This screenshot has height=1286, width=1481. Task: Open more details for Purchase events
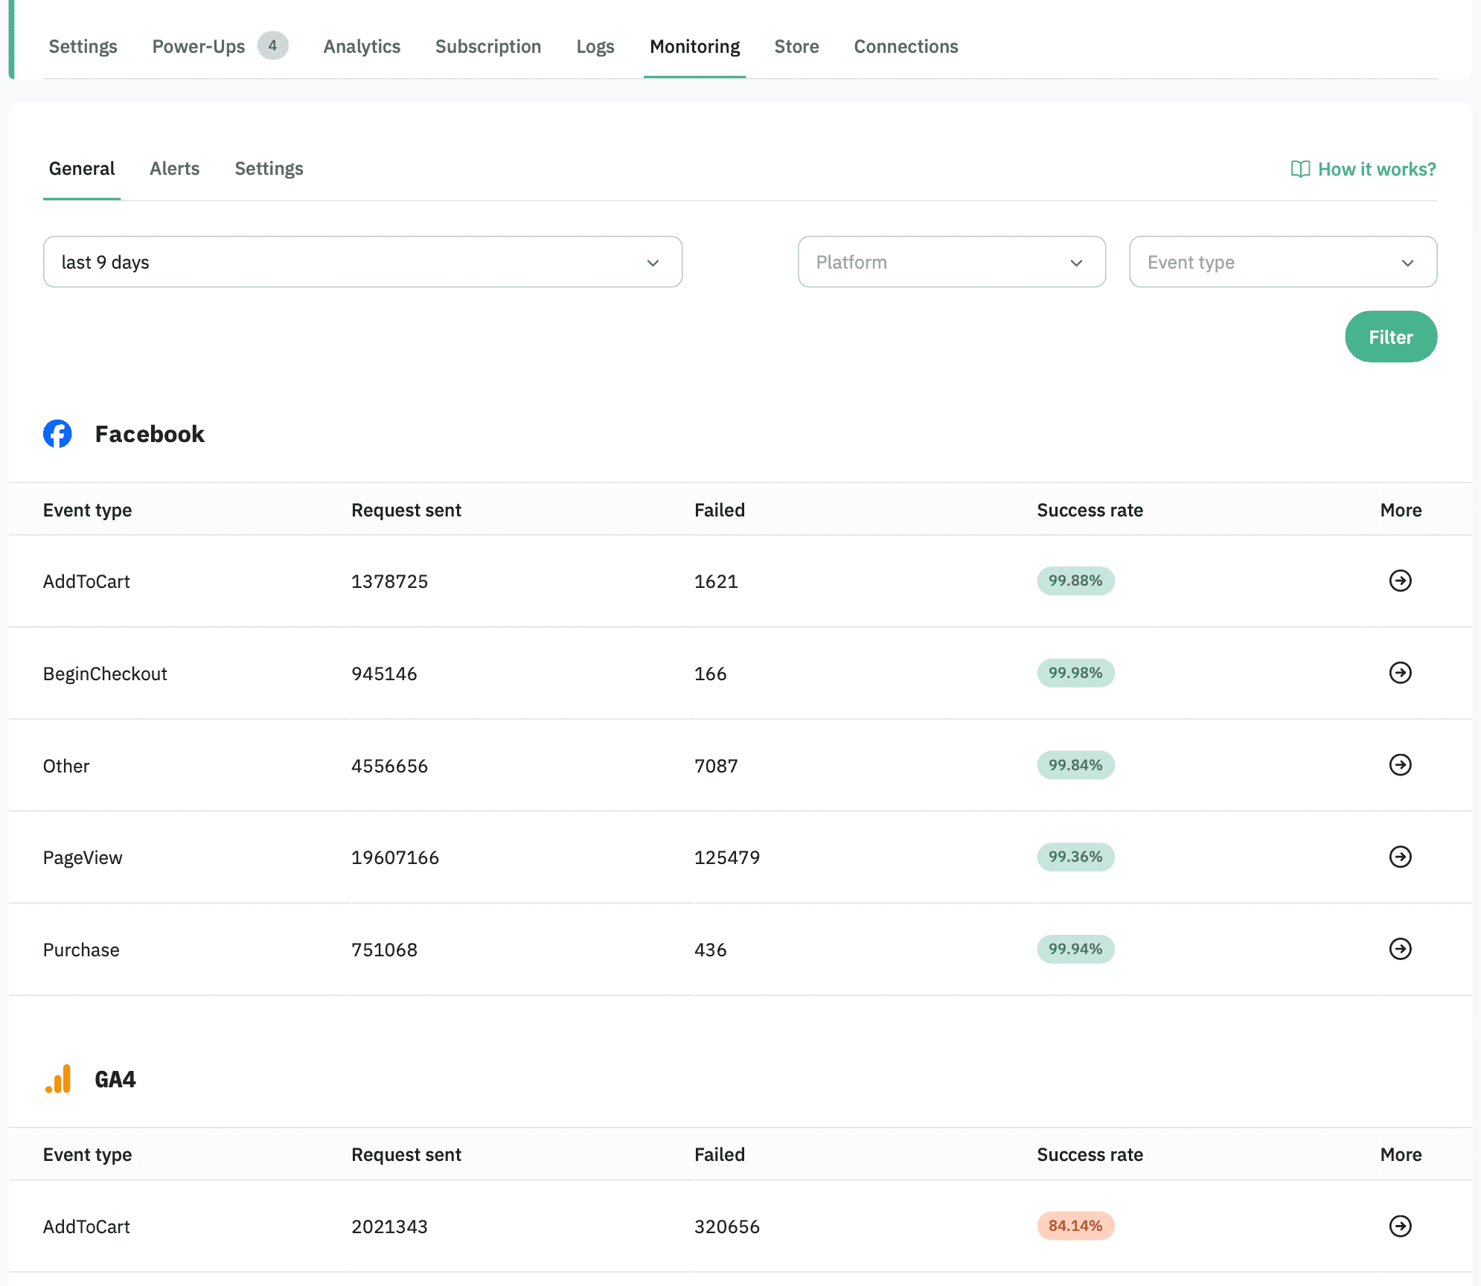click(x=1401, y=949)
